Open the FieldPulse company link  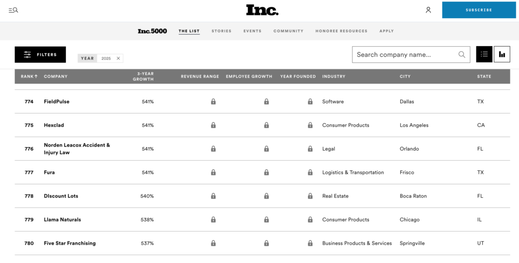pyautogui.click(x=57, y=101)
